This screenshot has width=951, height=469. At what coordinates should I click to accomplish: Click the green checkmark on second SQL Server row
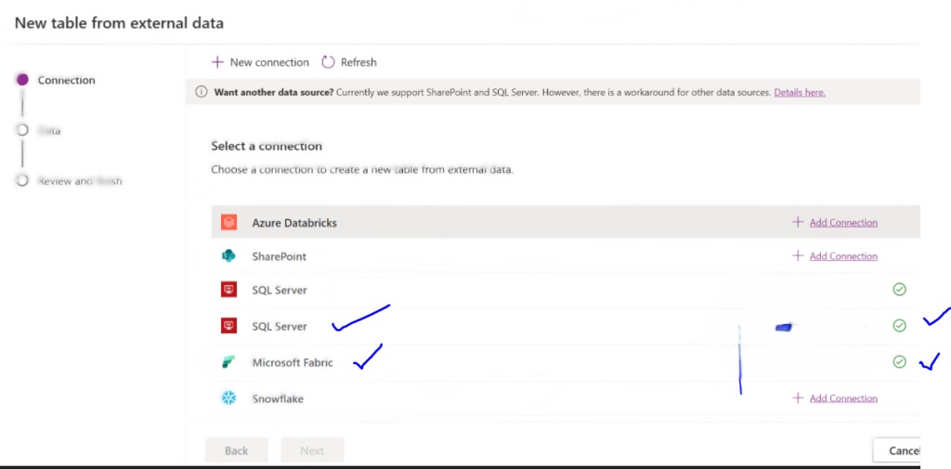pos(899,326)
